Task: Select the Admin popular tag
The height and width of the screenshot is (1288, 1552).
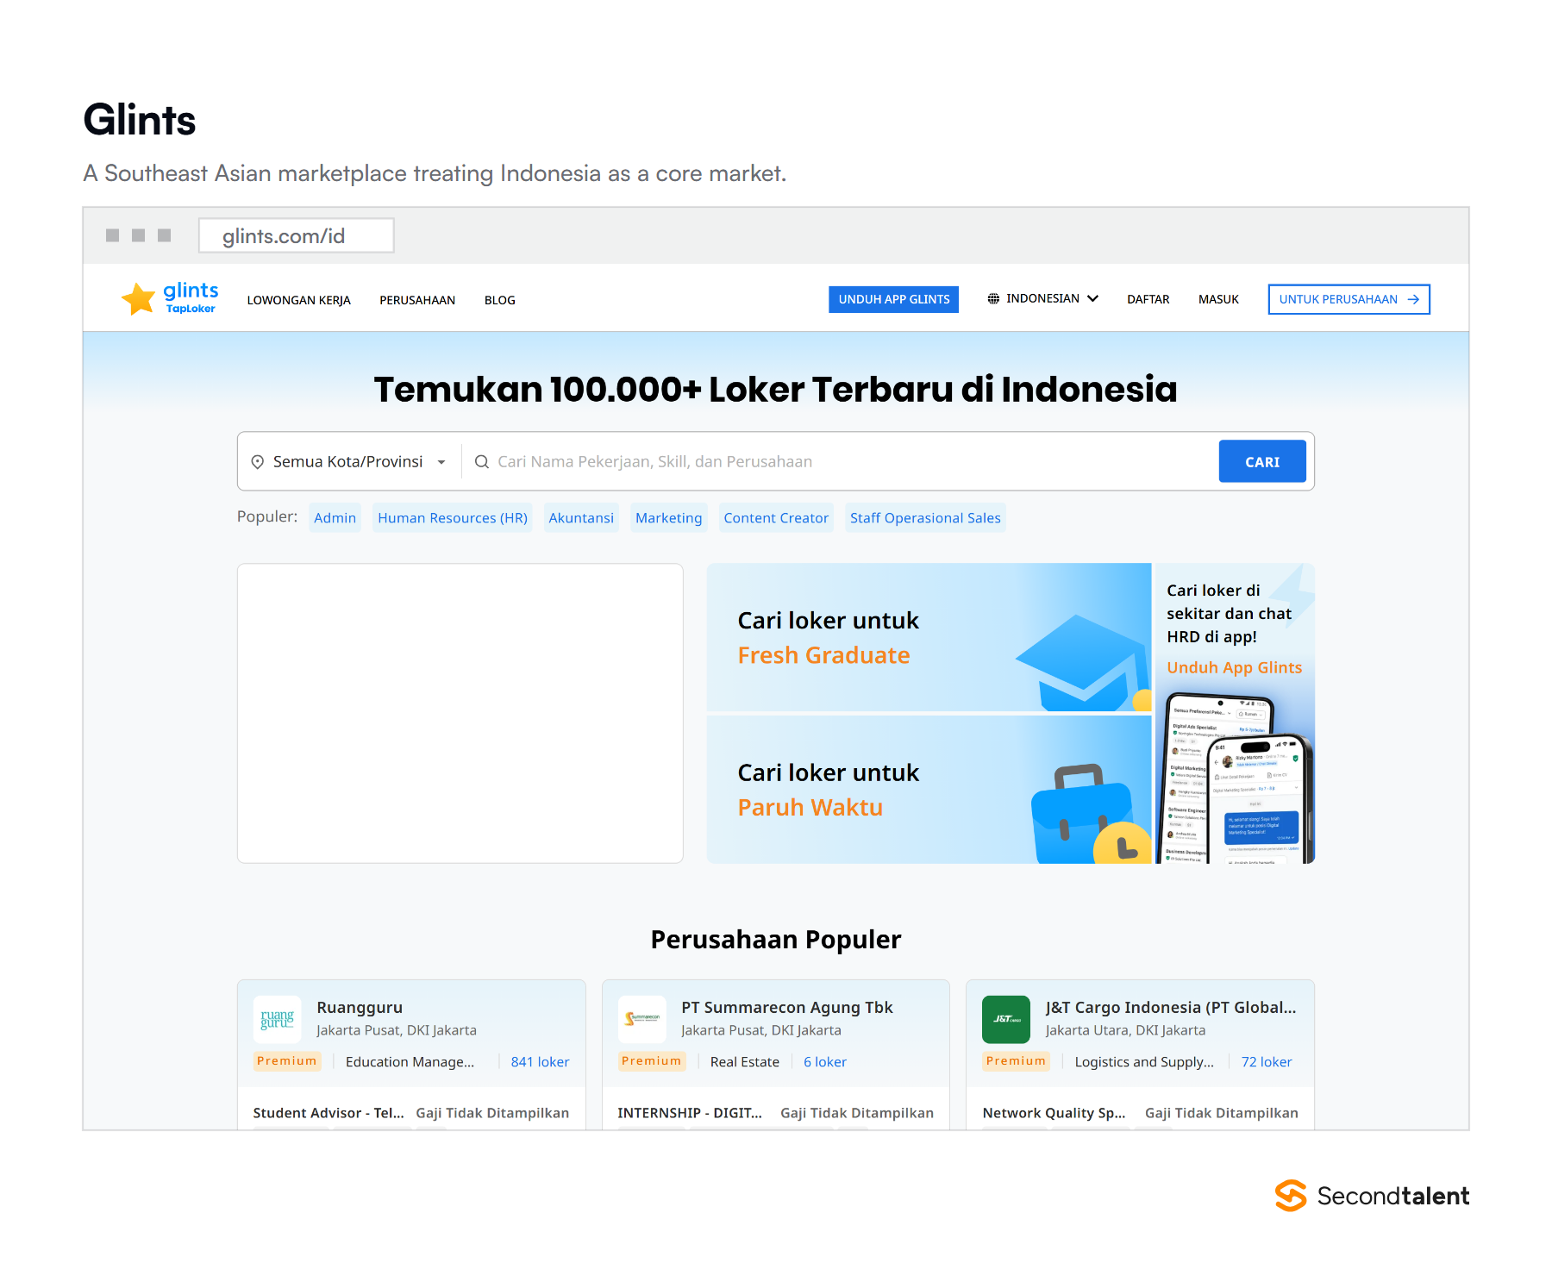Action: [335, 518]
